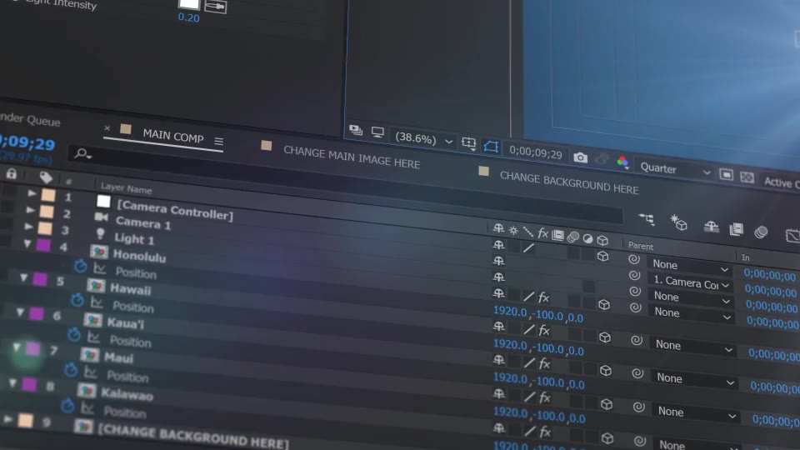Click the always preview this view icon
The image size is (800, 450).
click(x=356, y=130)
